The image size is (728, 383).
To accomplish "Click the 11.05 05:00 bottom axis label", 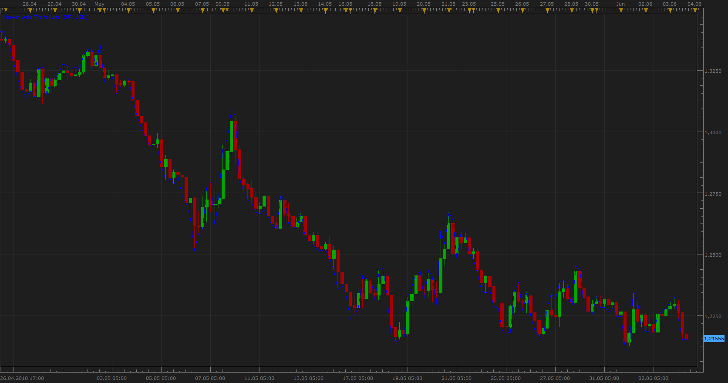I will click(260, 378).
